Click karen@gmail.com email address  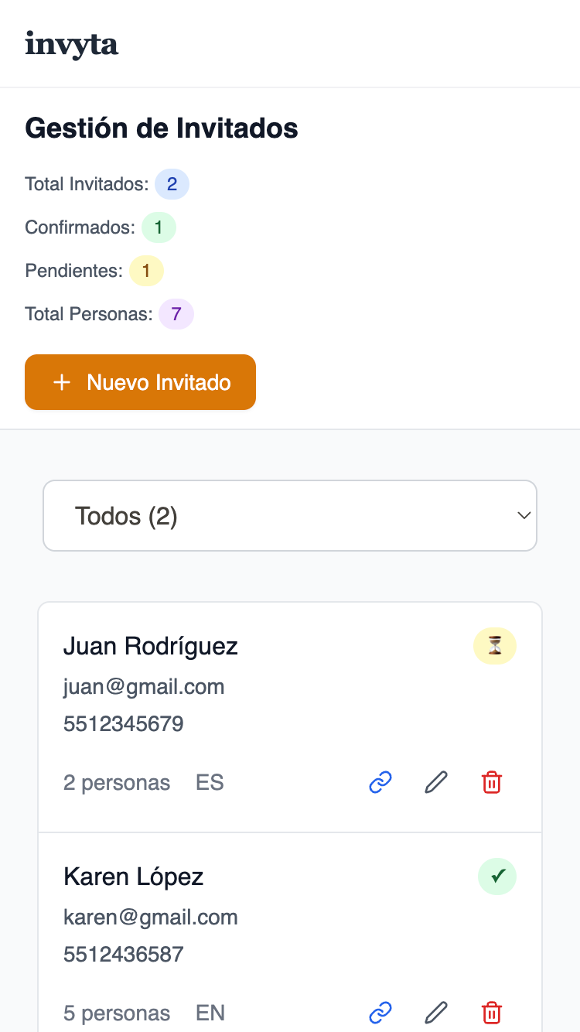(151, 918)
